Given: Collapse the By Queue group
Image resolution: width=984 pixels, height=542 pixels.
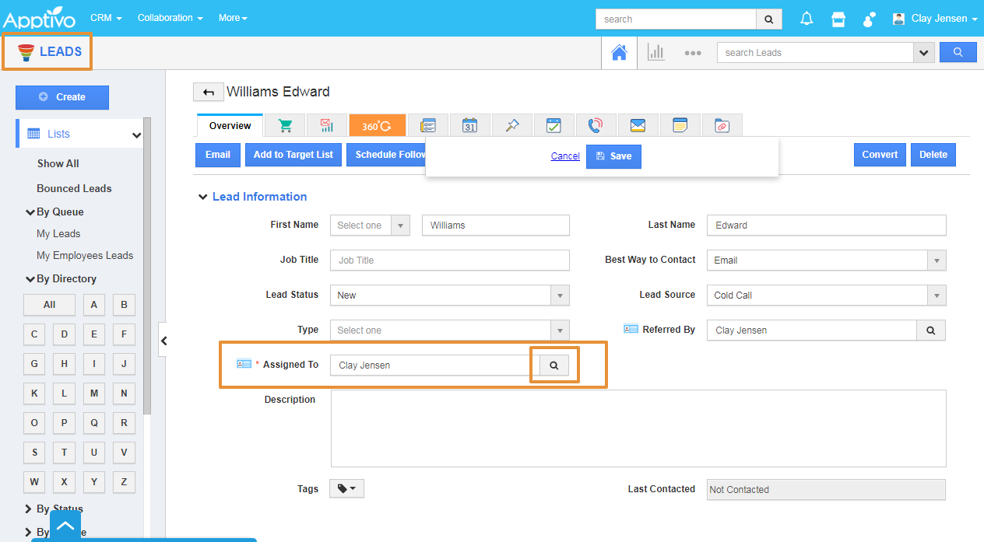Looking at the screenshot, I should (31, 212).
